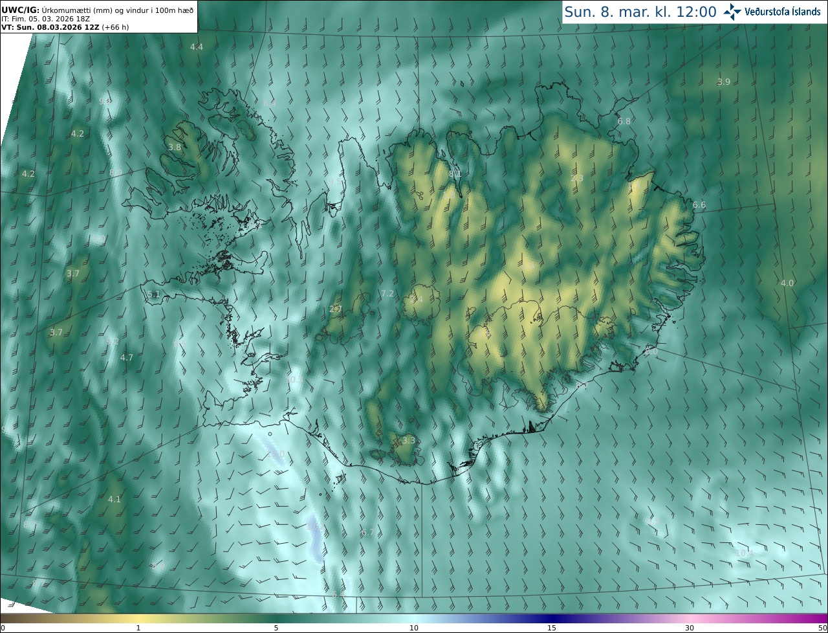The width and height of the screenshot is (828, 633).
Task: Click the '4.4' value near the title box
Action: coord(196,47)
